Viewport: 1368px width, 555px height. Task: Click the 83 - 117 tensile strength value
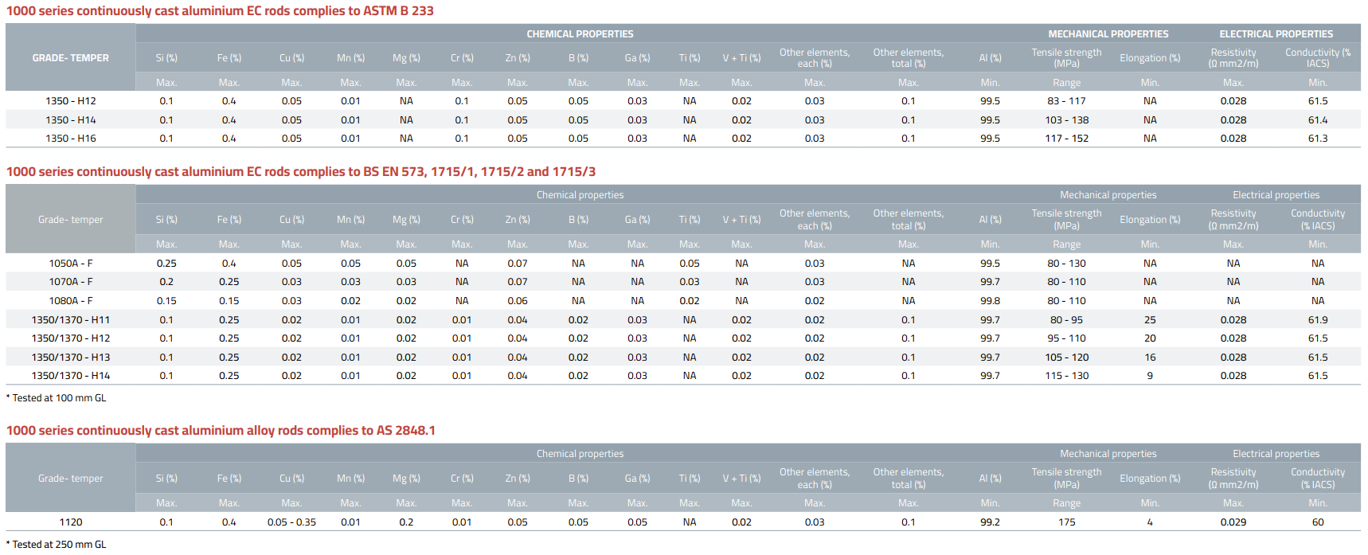pos(1066,101)
